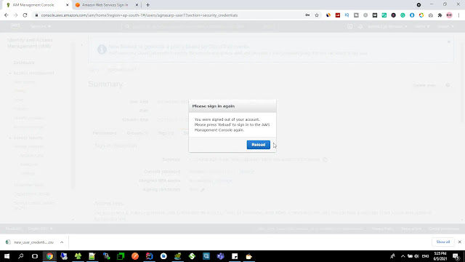Screen dimensions: 465x262
Task: Click the AWS notifications bell icon
Action: [x=360, y=26]
